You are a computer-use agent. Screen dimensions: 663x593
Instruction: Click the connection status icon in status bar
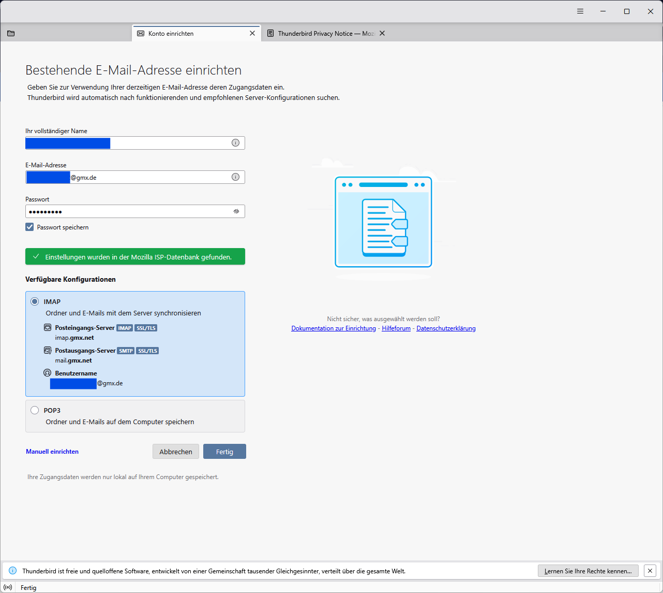pyautogui.click(x=8, y=588)
